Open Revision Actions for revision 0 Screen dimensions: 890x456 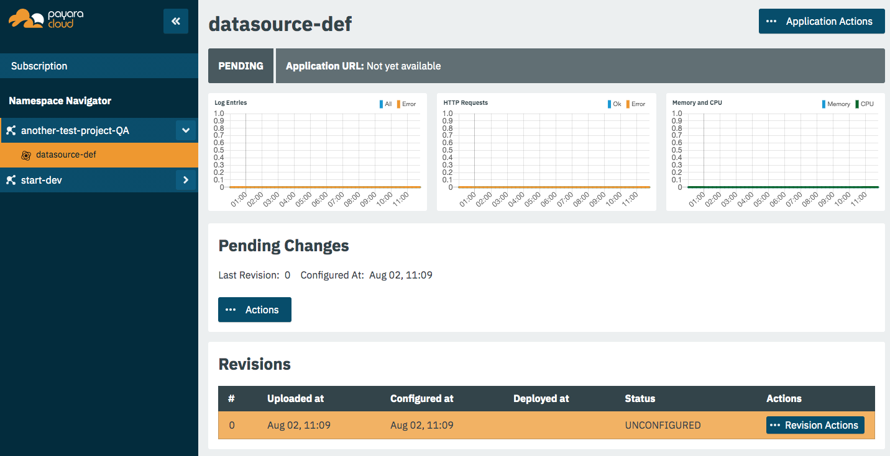(x=815, y=425)
